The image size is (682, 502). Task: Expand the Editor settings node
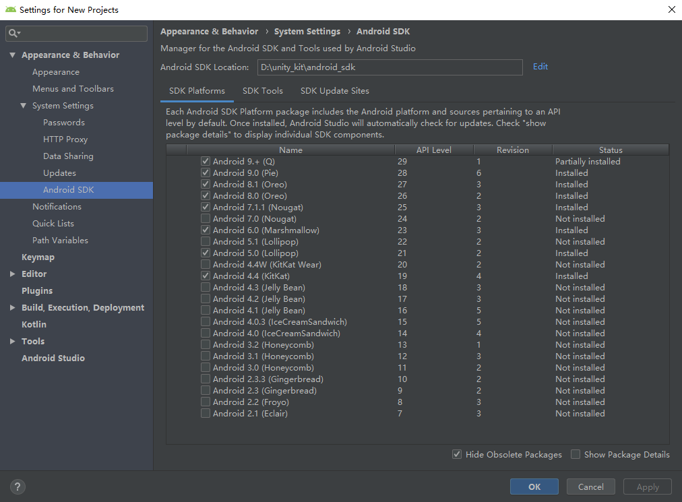(13, 274)
